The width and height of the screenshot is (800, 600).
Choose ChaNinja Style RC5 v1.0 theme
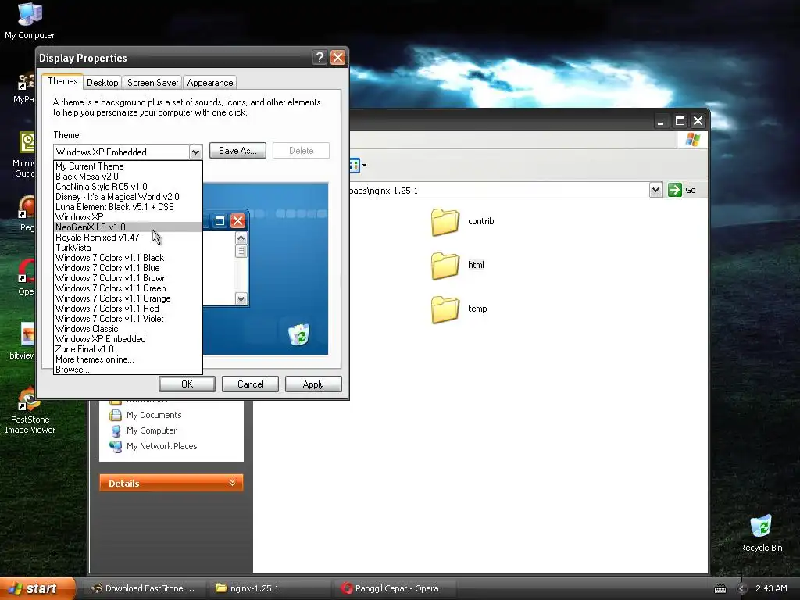pos(127,187)
